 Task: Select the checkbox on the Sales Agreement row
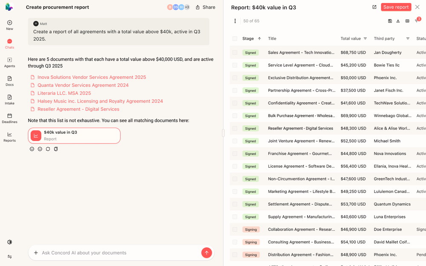tap(235, 52)
